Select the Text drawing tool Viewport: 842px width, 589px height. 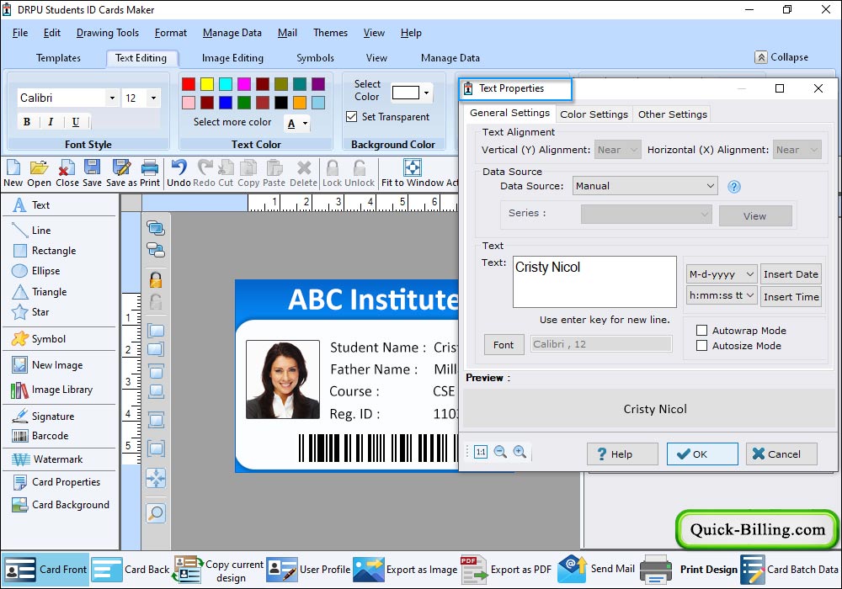[x=32, y=205]
